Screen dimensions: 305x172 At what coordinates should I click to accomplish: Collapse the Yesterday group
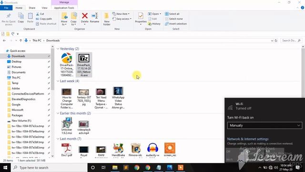pos(58,49)
